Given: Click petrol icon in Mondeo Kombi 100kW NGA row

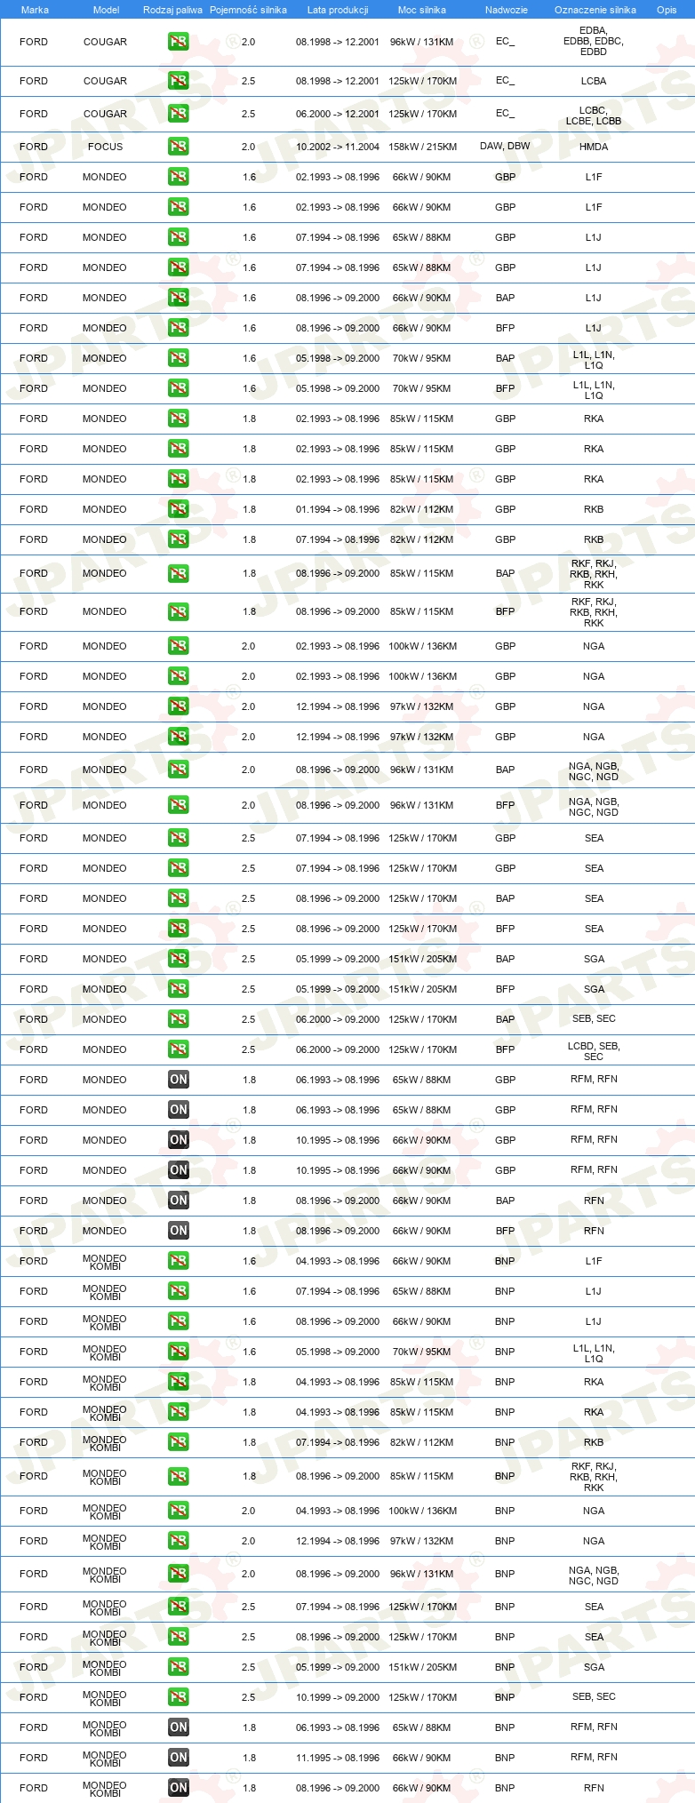Looking at the screenshot, I should coord(179,1511).
